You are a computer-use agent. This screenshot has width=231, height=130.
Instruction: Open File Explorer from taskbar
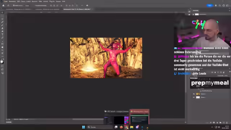click(132, 127)
